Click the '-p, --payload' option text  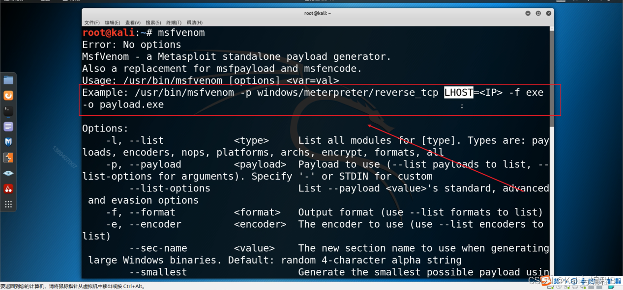click(x=144, y=164)
